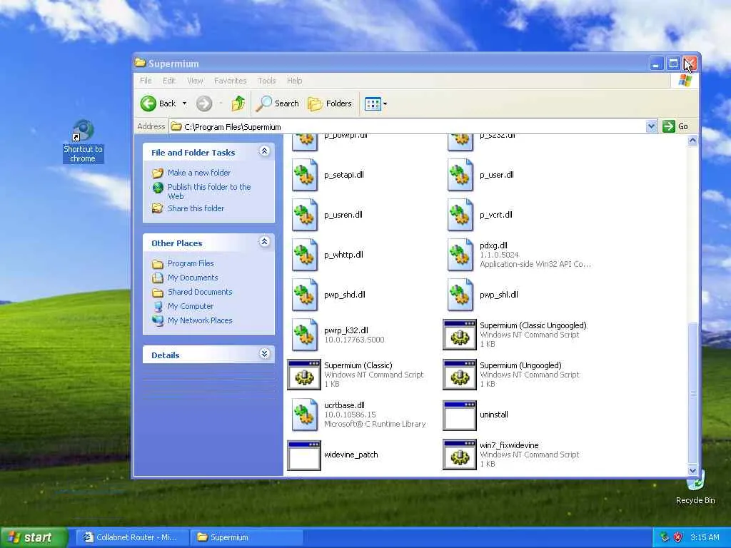
Task: Open the Start menu
Action: point(34,537)
